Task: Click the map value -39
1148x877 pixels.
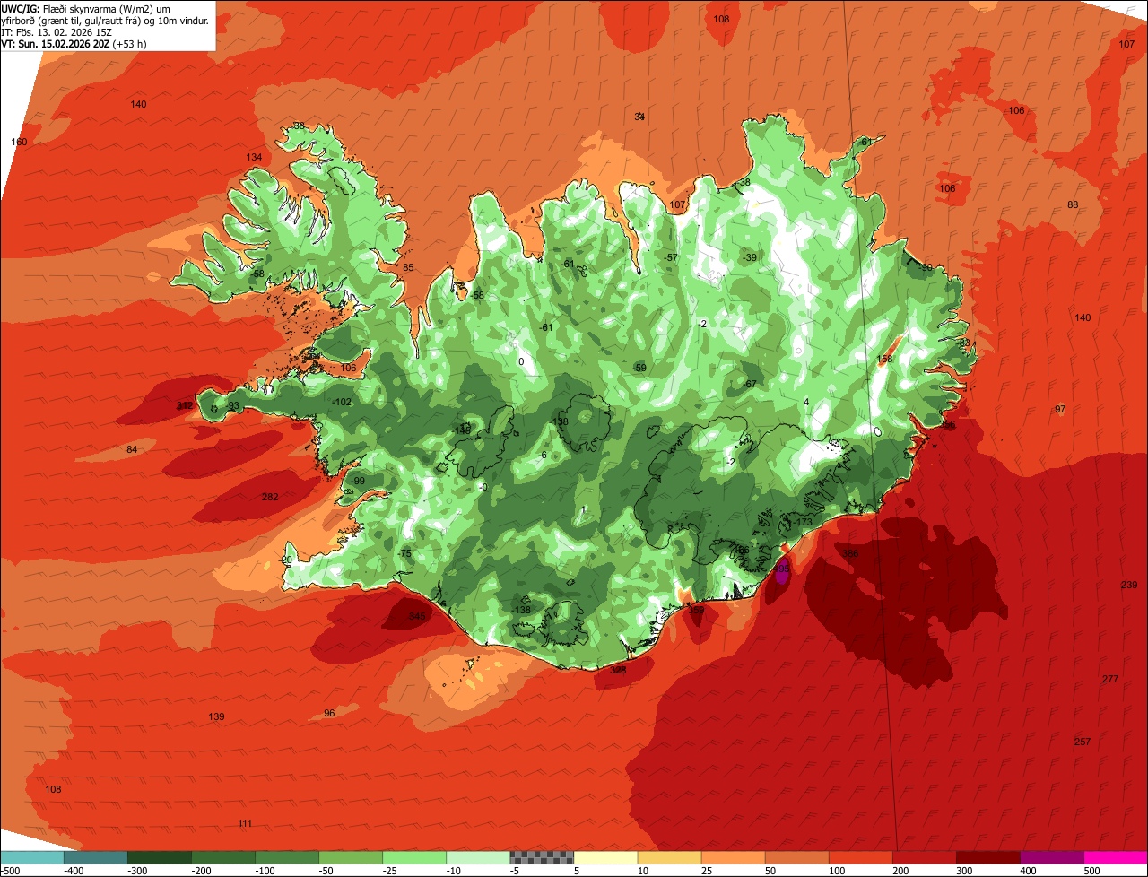Action: click(750, 258)
